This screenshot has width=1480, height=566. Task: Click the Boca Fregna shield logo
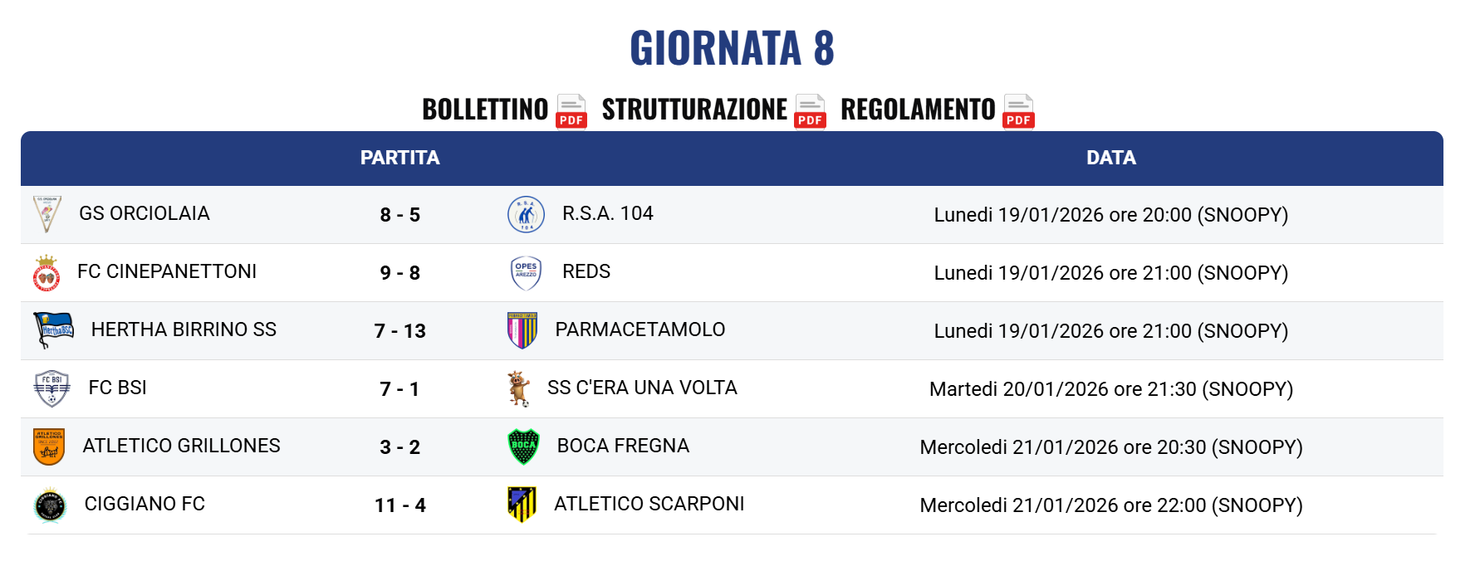coord(523,446)
